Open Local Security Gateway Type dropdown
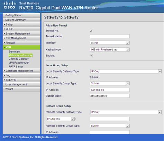The image size is (164, 141). tap(126, 72)
